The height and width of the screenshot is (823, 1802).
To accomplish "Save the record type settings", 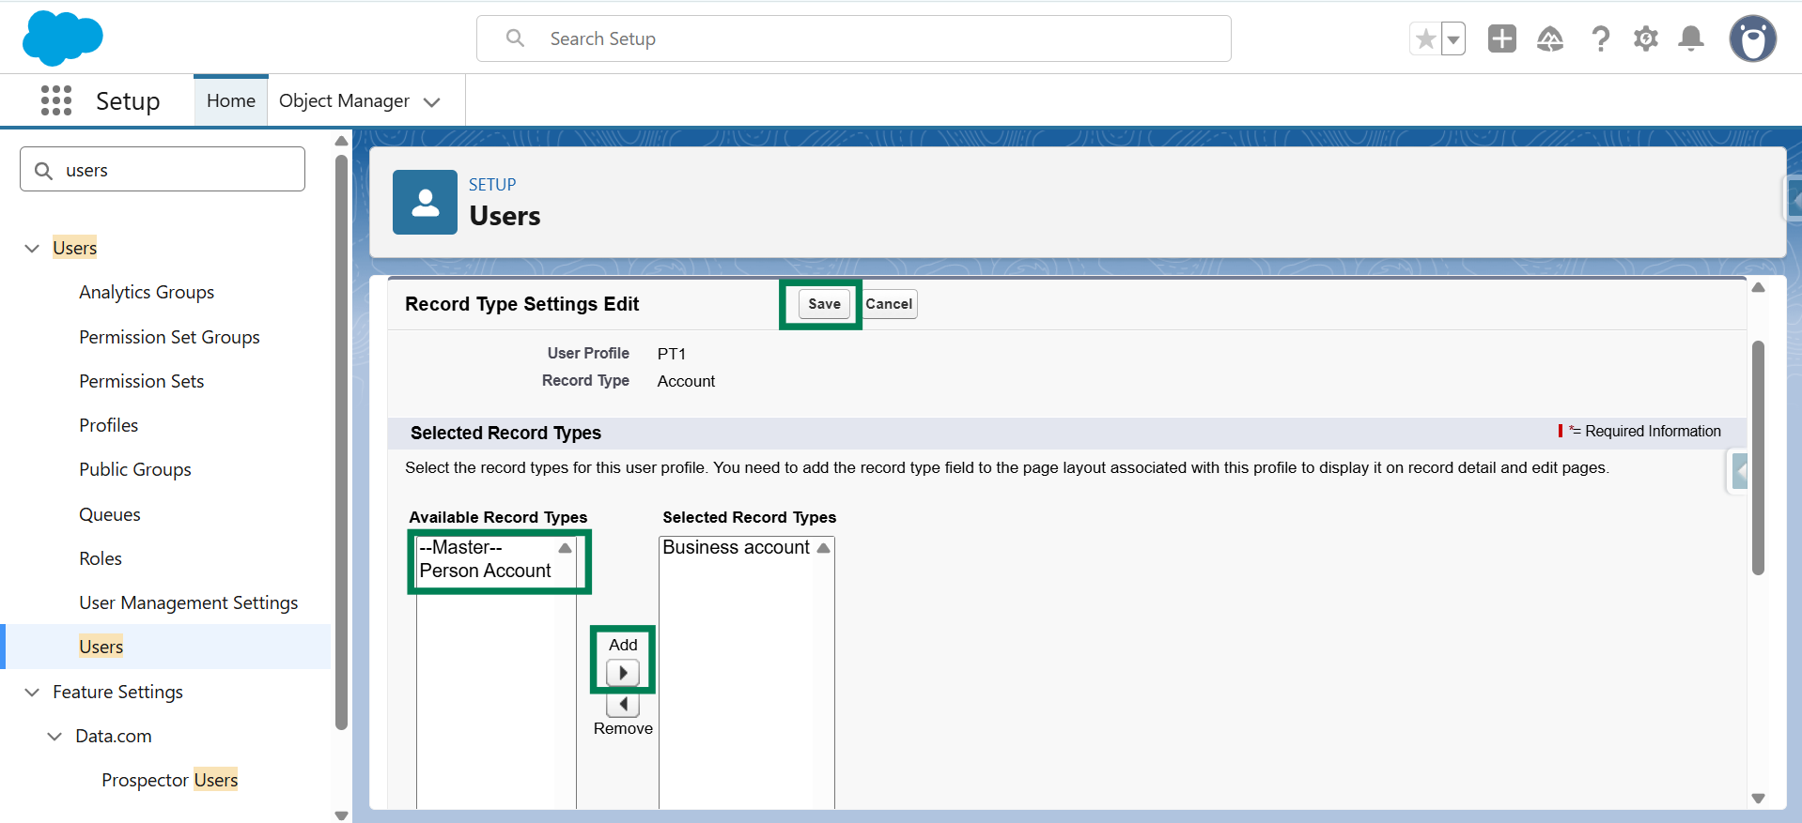I will (824, 304).
